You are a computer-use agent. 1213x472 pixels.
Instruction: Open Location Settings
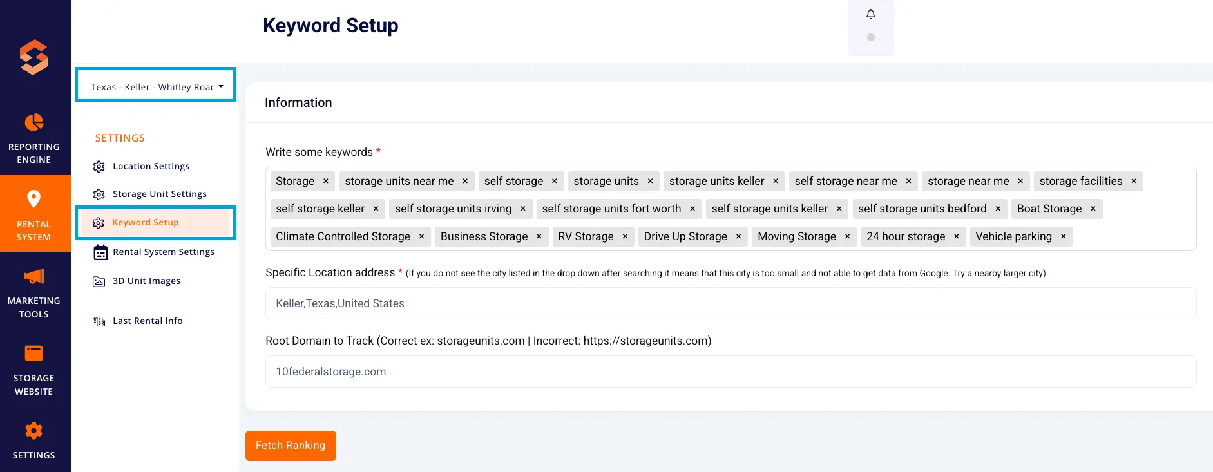[151, 166]
